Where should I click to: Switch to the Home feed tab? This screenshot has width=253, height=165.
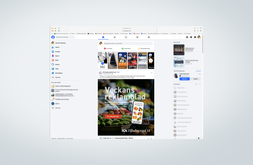[x=103, y=37]
